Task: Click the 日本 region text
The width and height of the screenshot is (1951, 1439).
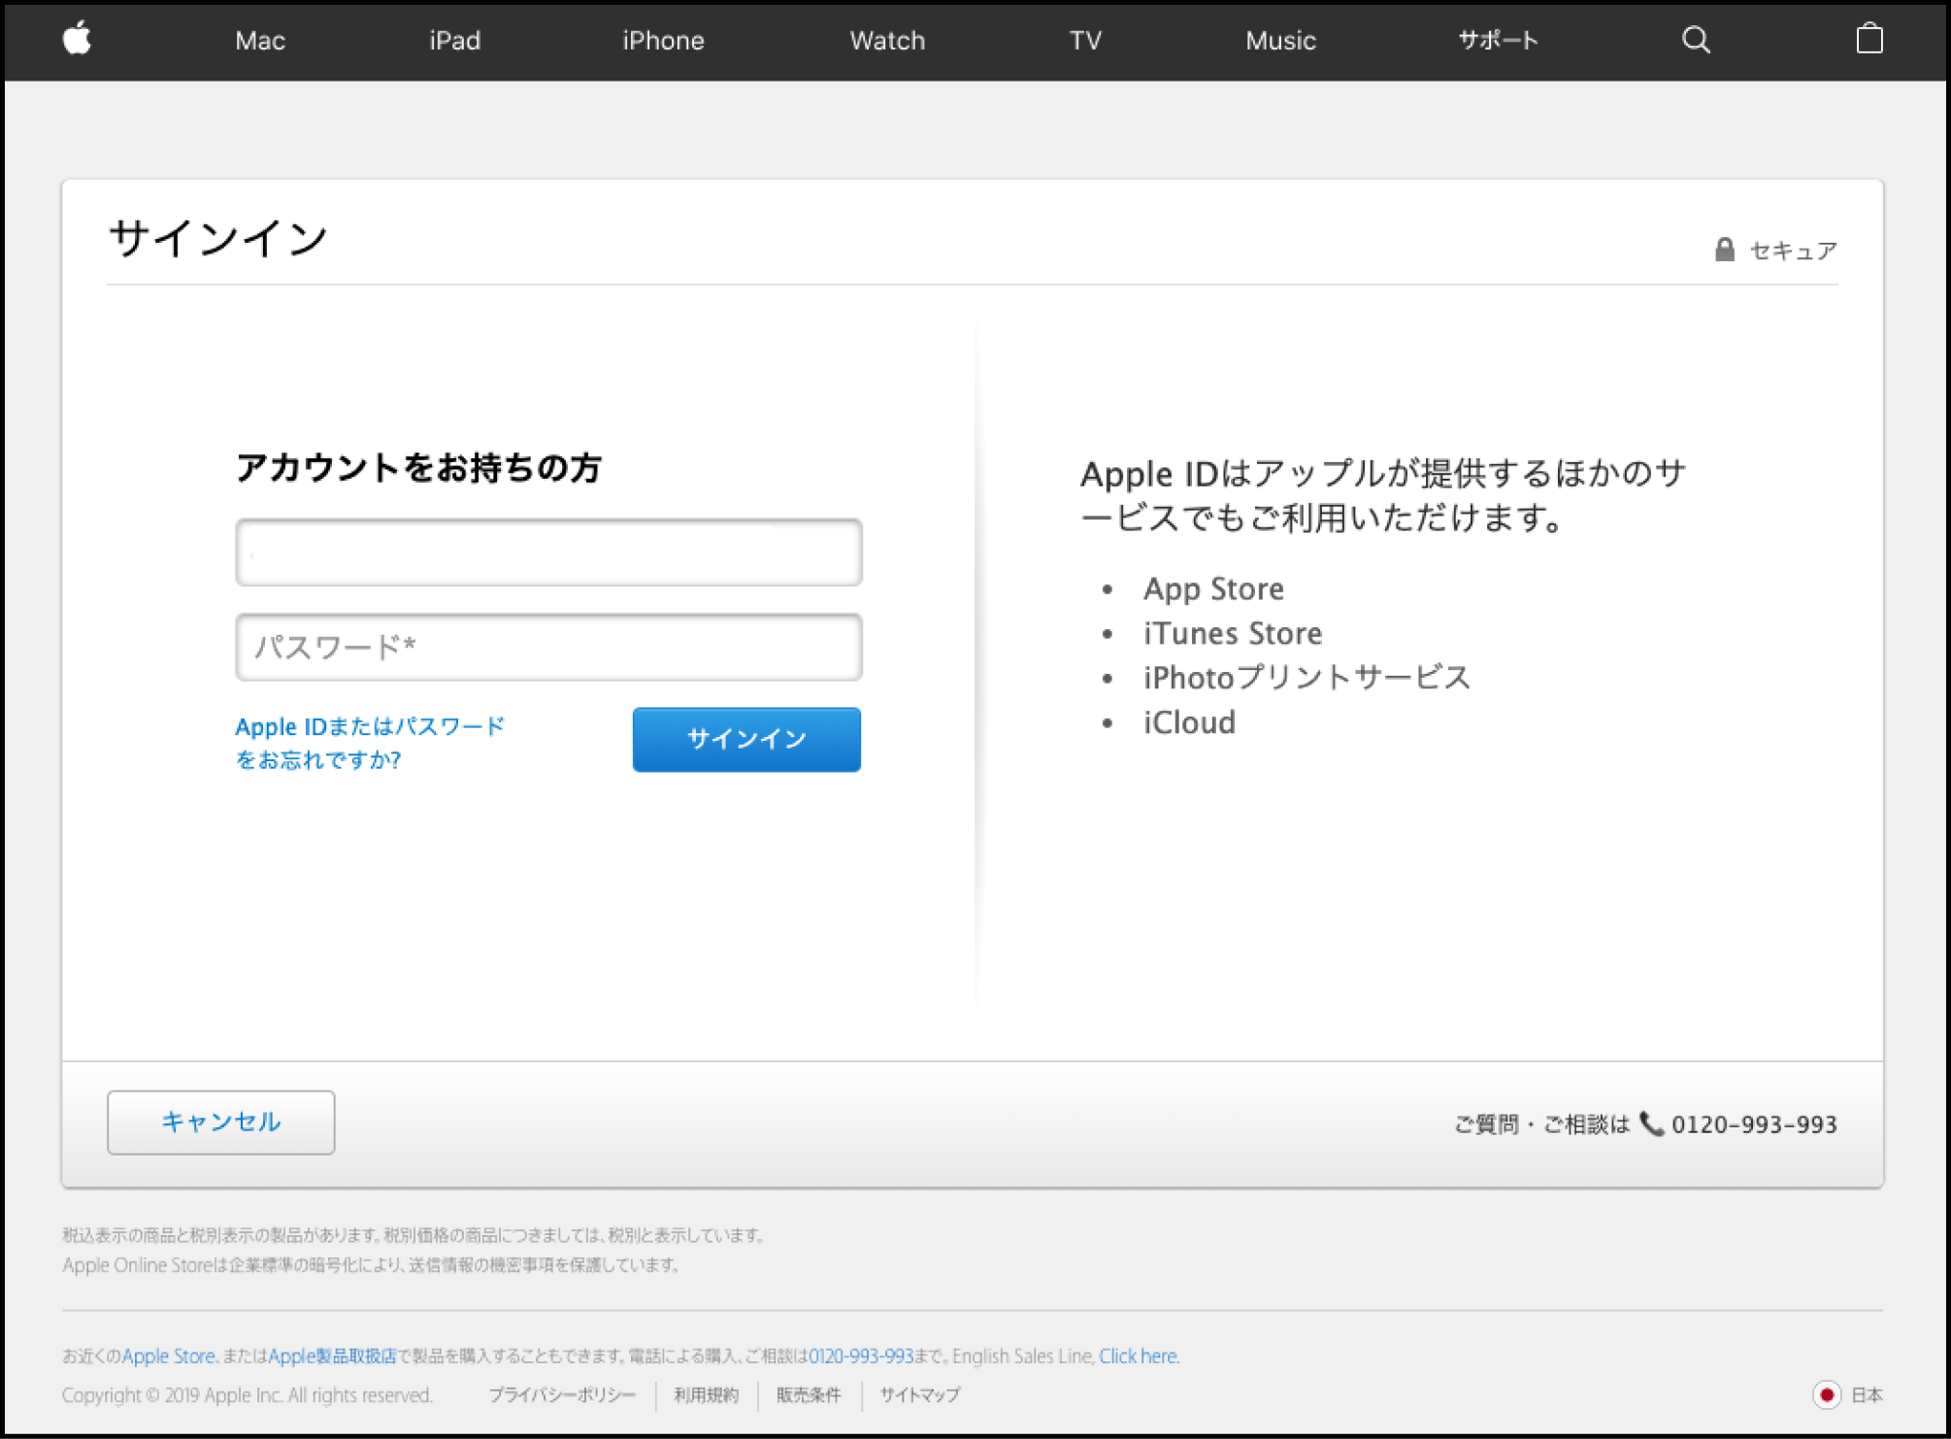Action: pyautogui.click(x=1867, y=1394)
